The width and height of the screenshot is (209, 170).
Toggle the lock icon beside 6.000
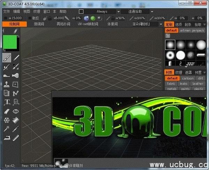(50, 18)
